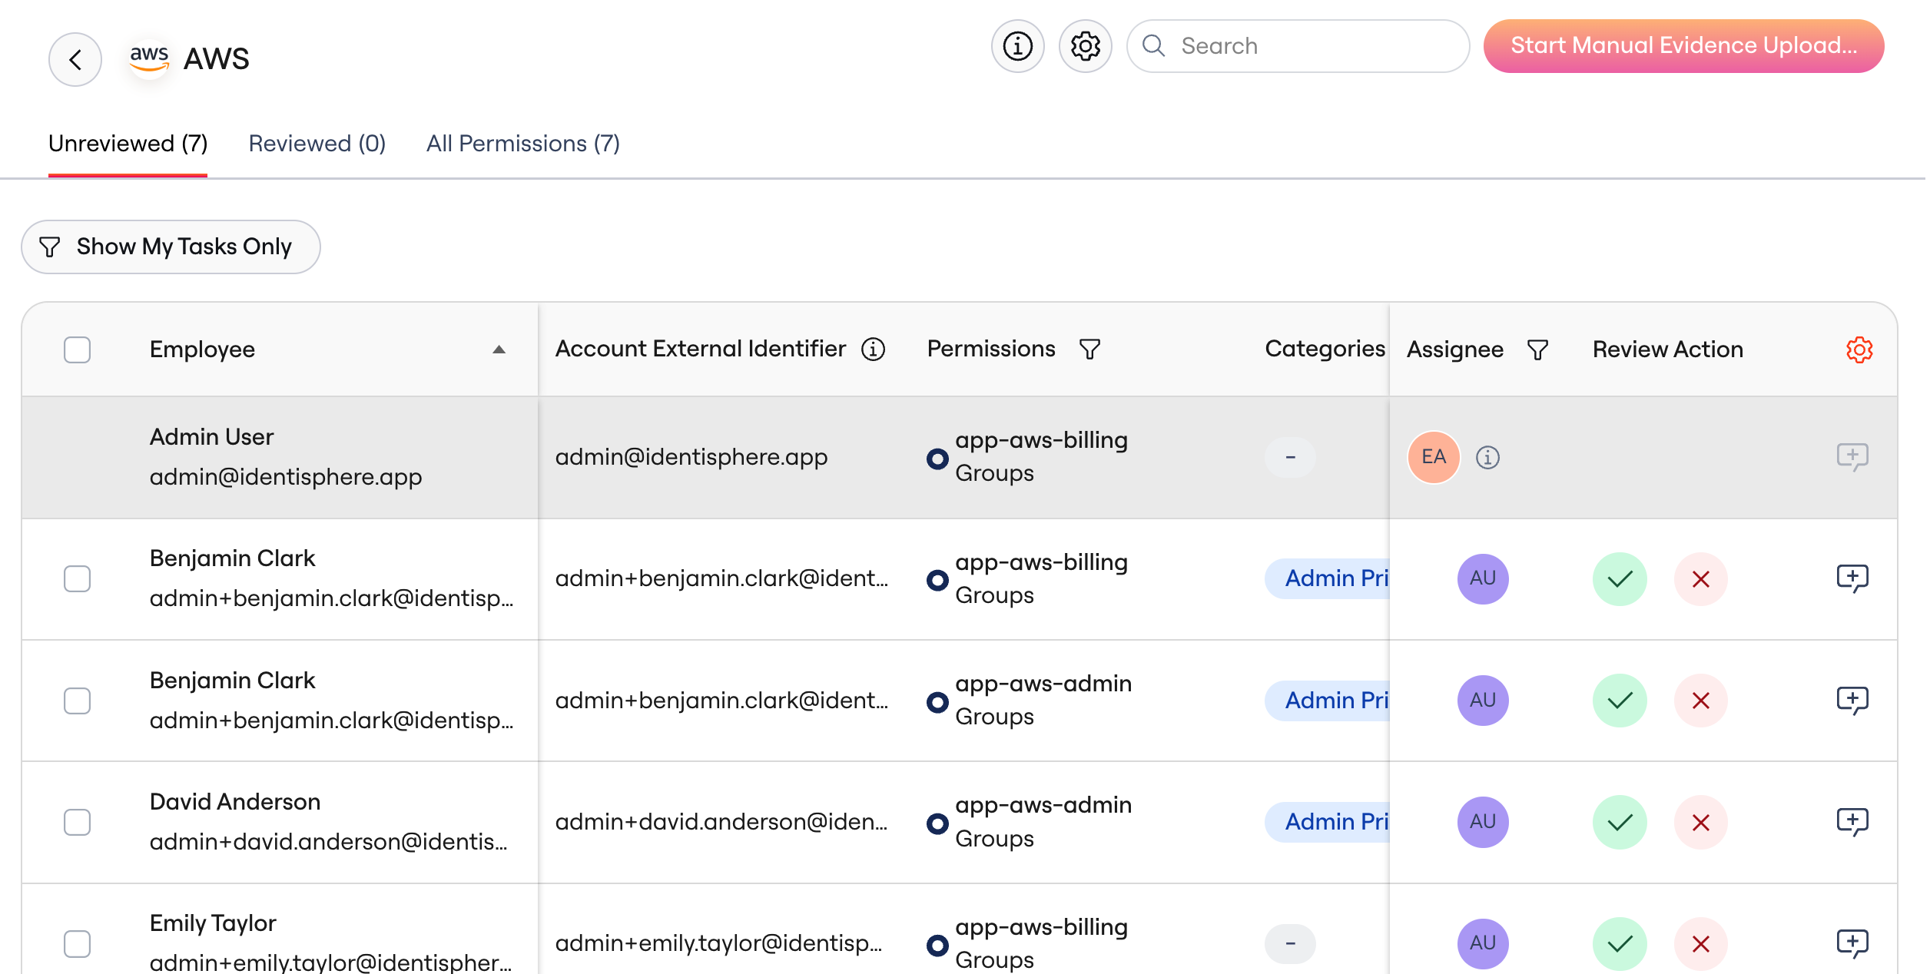Click Account External Identifier info icon
Image resolution: width=1930 pixels, height=974 pixels.
pos(873,349)
